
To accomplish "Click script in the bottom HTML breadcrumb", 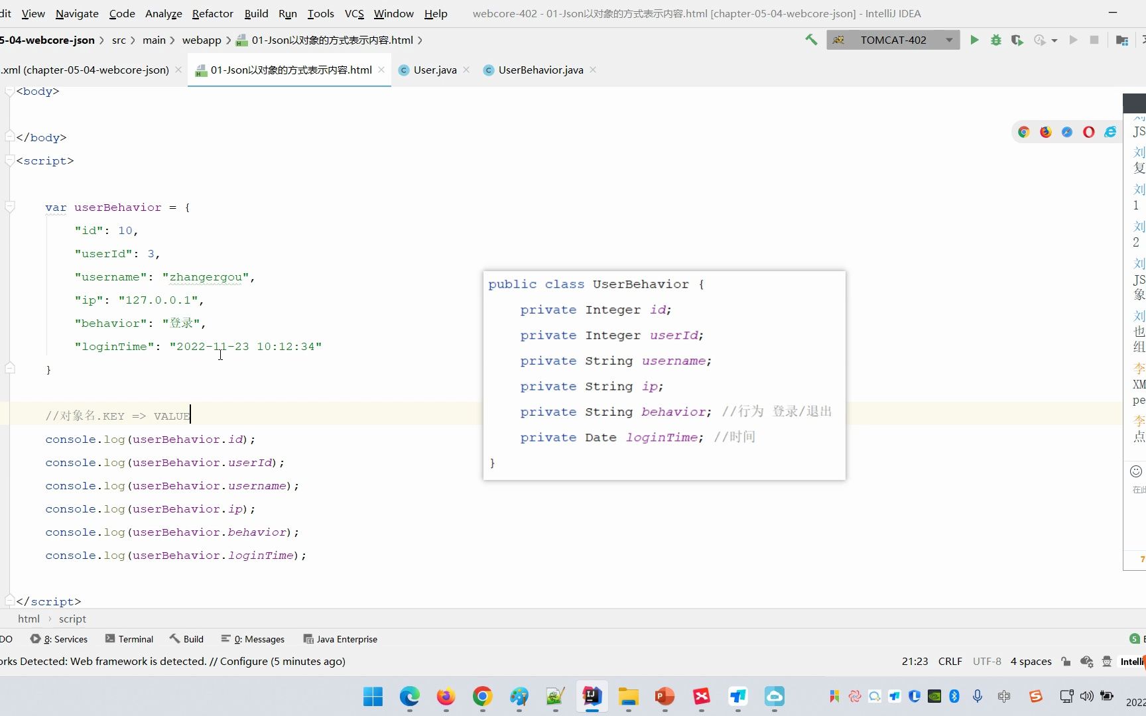I will [72, 619].
